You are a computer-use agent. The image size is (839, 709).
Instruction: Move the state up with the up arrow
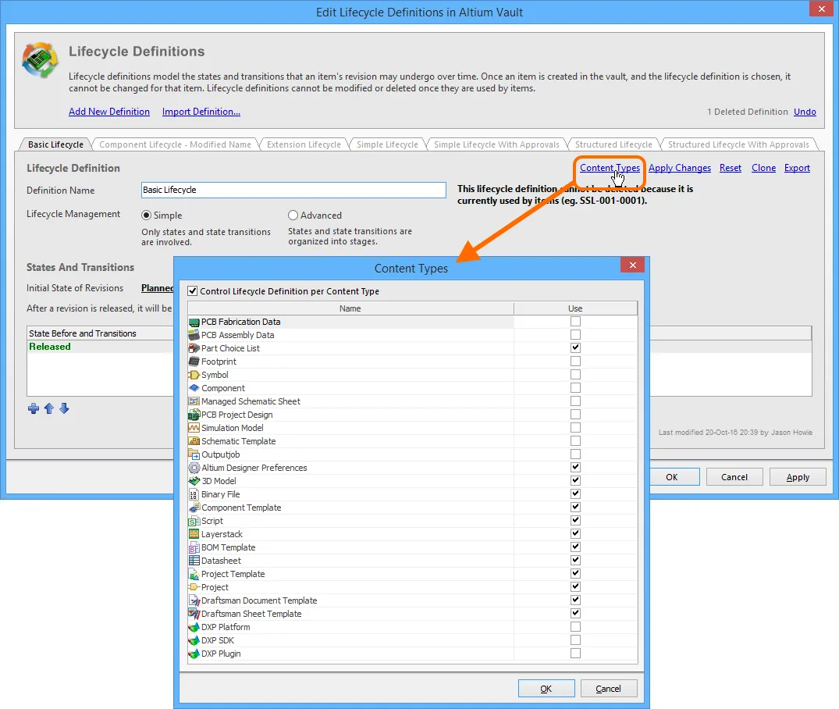pos(49,409)
